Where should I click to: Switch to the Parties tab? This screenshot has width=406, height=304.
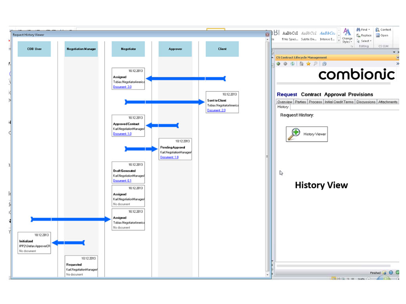click(x=300, y=102)
